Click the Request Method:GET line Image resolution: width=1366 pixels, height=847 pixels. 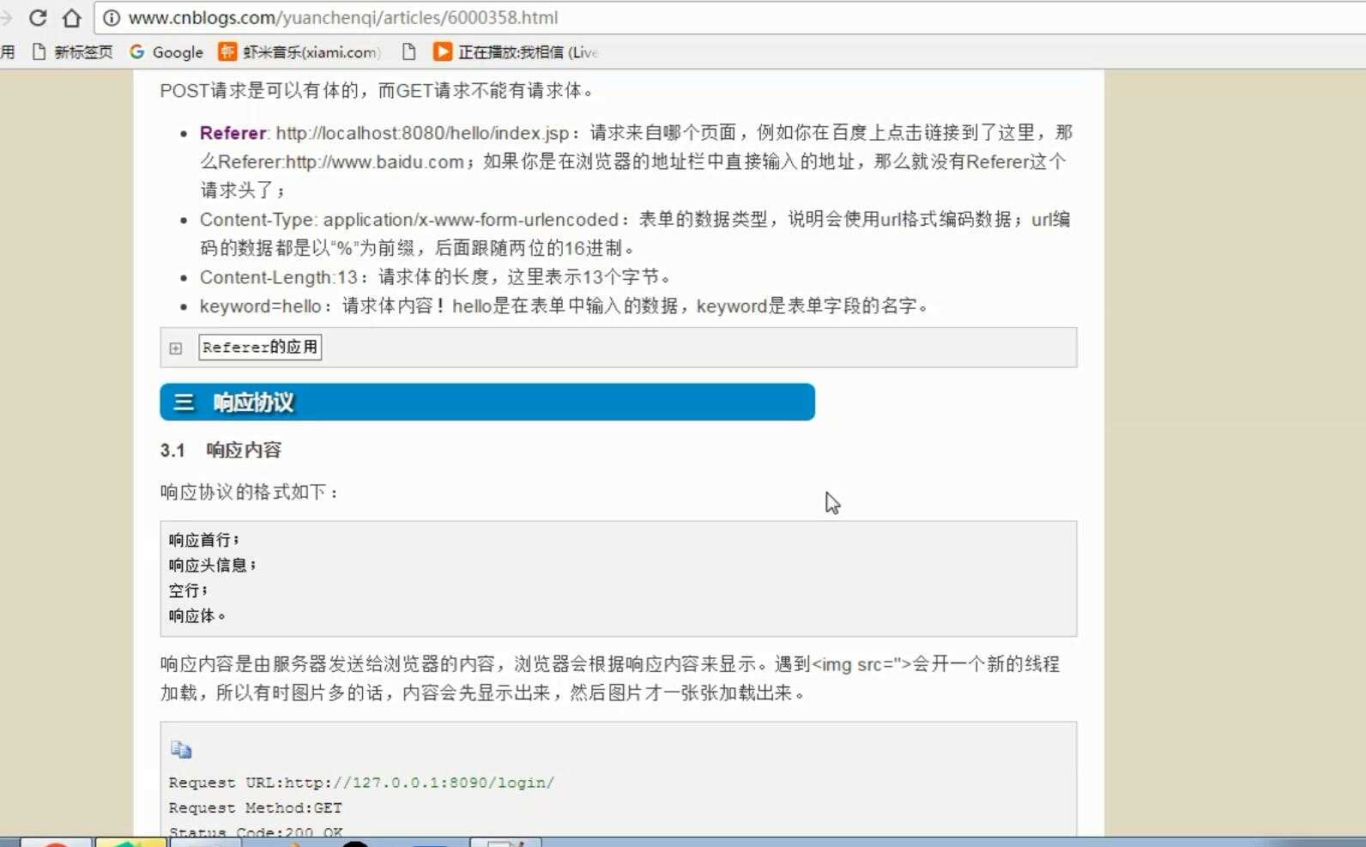point(255,808)
